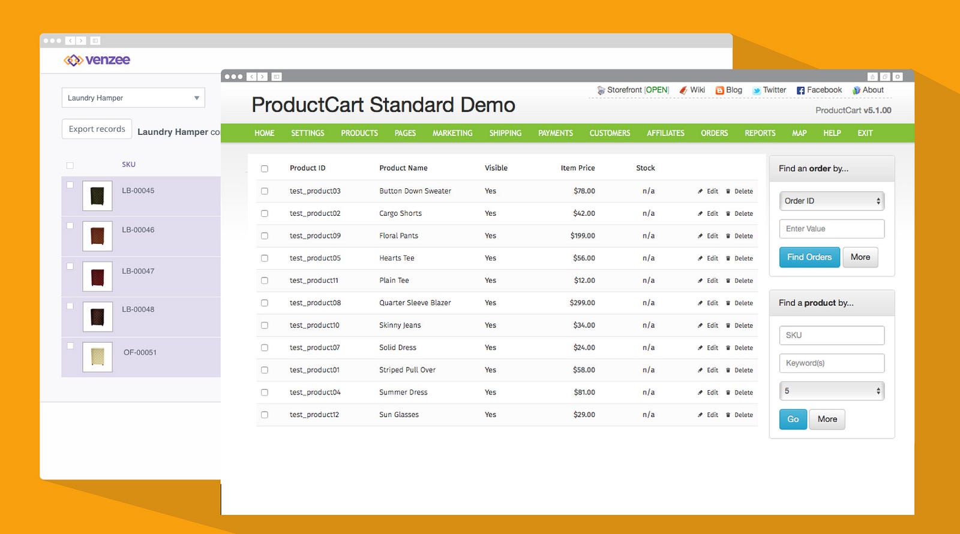Click the Enter Value order field
The width and height of the screenshot is (960, 534).
(x=832, y=229)
